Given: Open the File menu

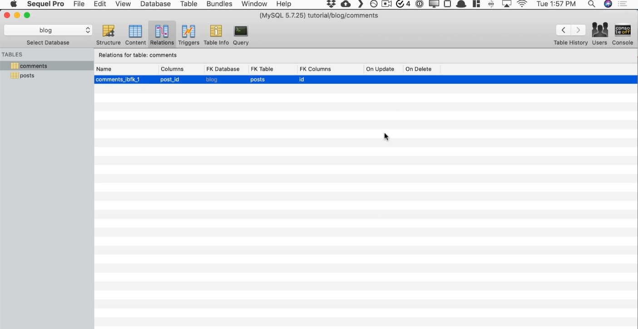Looking at the screenshot, I should [x=79, y=4].
